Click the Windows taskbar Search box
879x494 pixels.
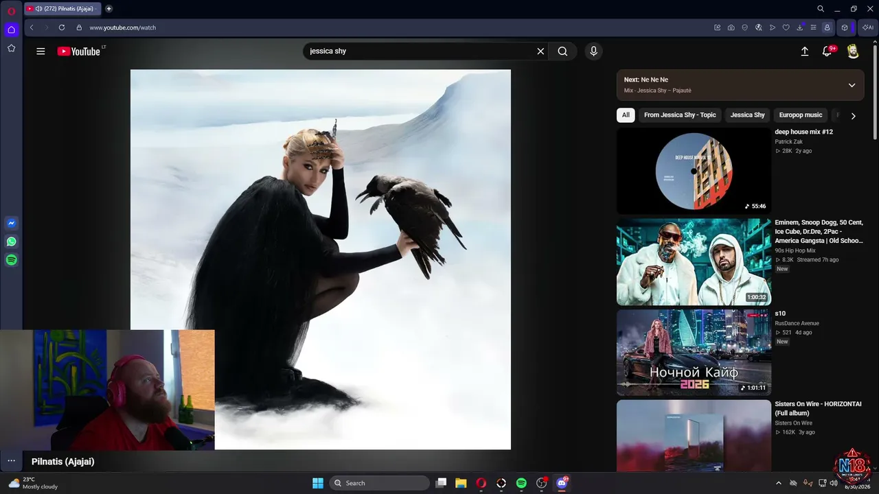379,483
